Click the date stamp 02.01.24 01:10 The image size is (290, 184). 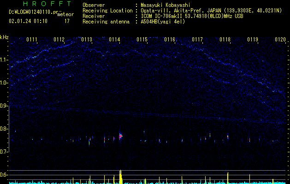[x=28, y=21]
